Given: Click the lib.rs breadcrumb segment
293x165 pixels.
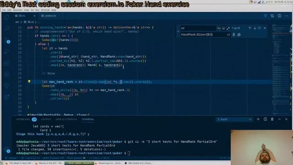Looking at the screenshot, I should pyautogui.click(x=29, y=22).
